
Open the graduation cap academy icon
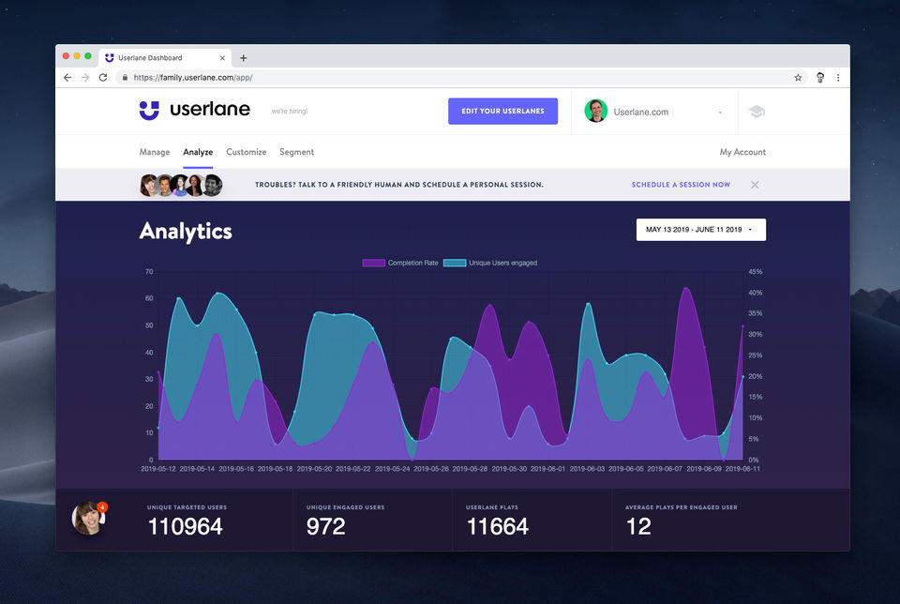757,112
